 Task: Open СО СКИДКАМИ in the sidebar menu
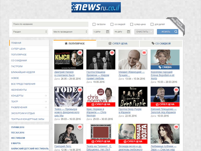click(x=29, y=60)
